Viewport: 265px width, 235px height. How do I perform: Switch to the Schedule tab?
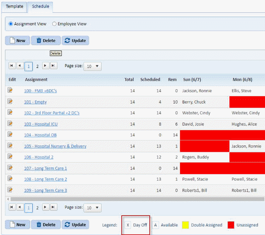click(41, 6)
